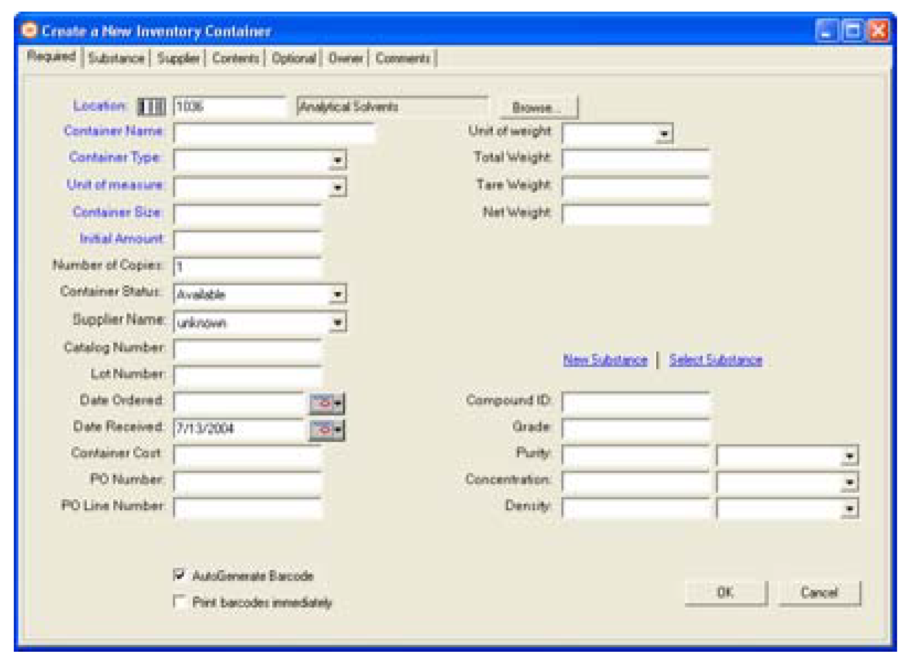Open the Supplier Name dropdown

click(x=338, y=323)
